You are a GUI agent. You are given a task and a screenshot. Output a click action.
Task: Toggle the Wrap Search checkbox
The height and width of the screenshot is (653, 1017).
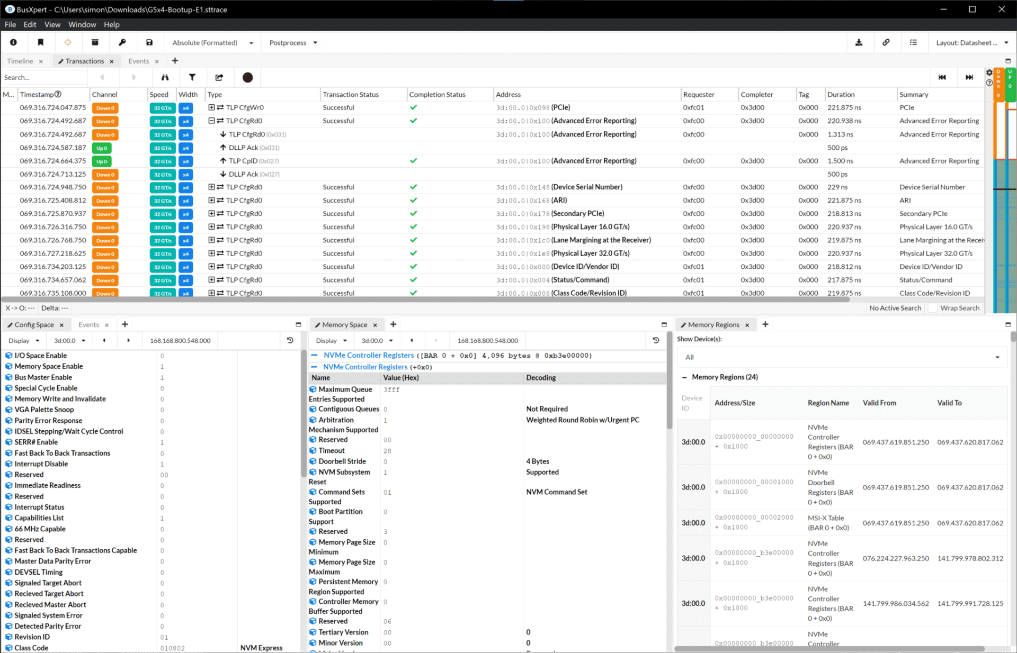(934, 308)
